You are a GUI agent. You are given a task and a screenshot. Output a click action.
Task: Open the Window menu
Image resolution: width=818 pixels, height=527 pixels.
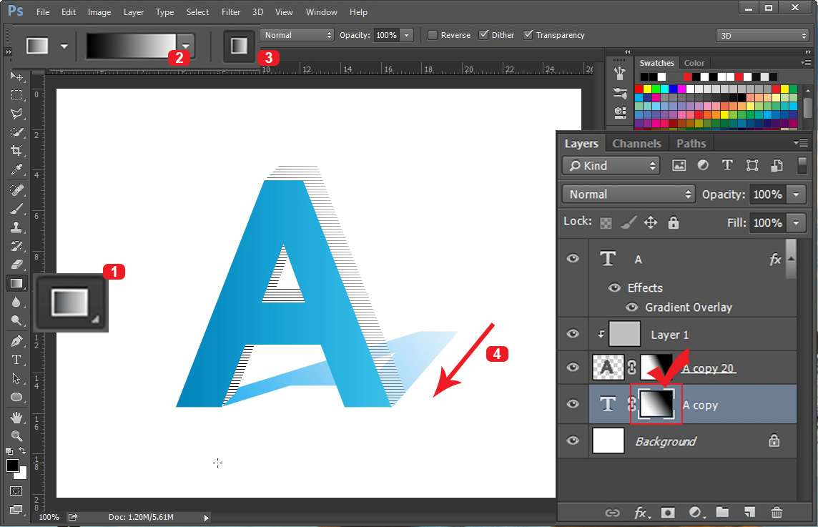[321, 11]
